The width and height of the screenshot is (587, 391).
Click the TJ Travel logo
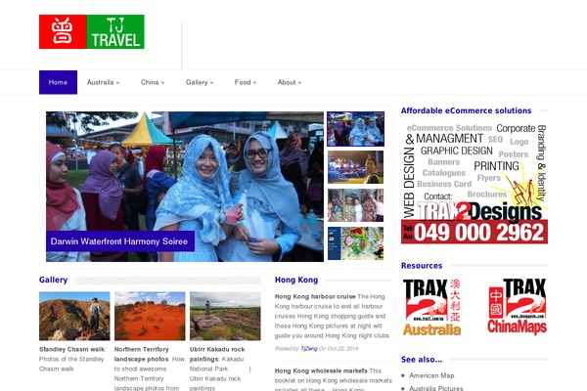pos(91,32)
